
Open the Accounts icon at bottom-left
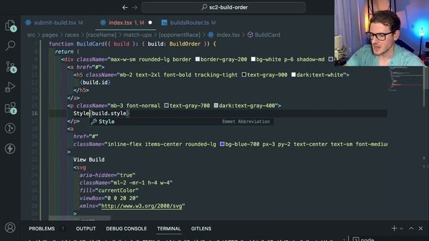(10, 228)
